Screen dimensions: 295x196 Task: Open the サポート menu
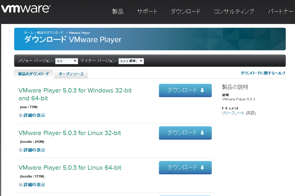pos(147,12)
